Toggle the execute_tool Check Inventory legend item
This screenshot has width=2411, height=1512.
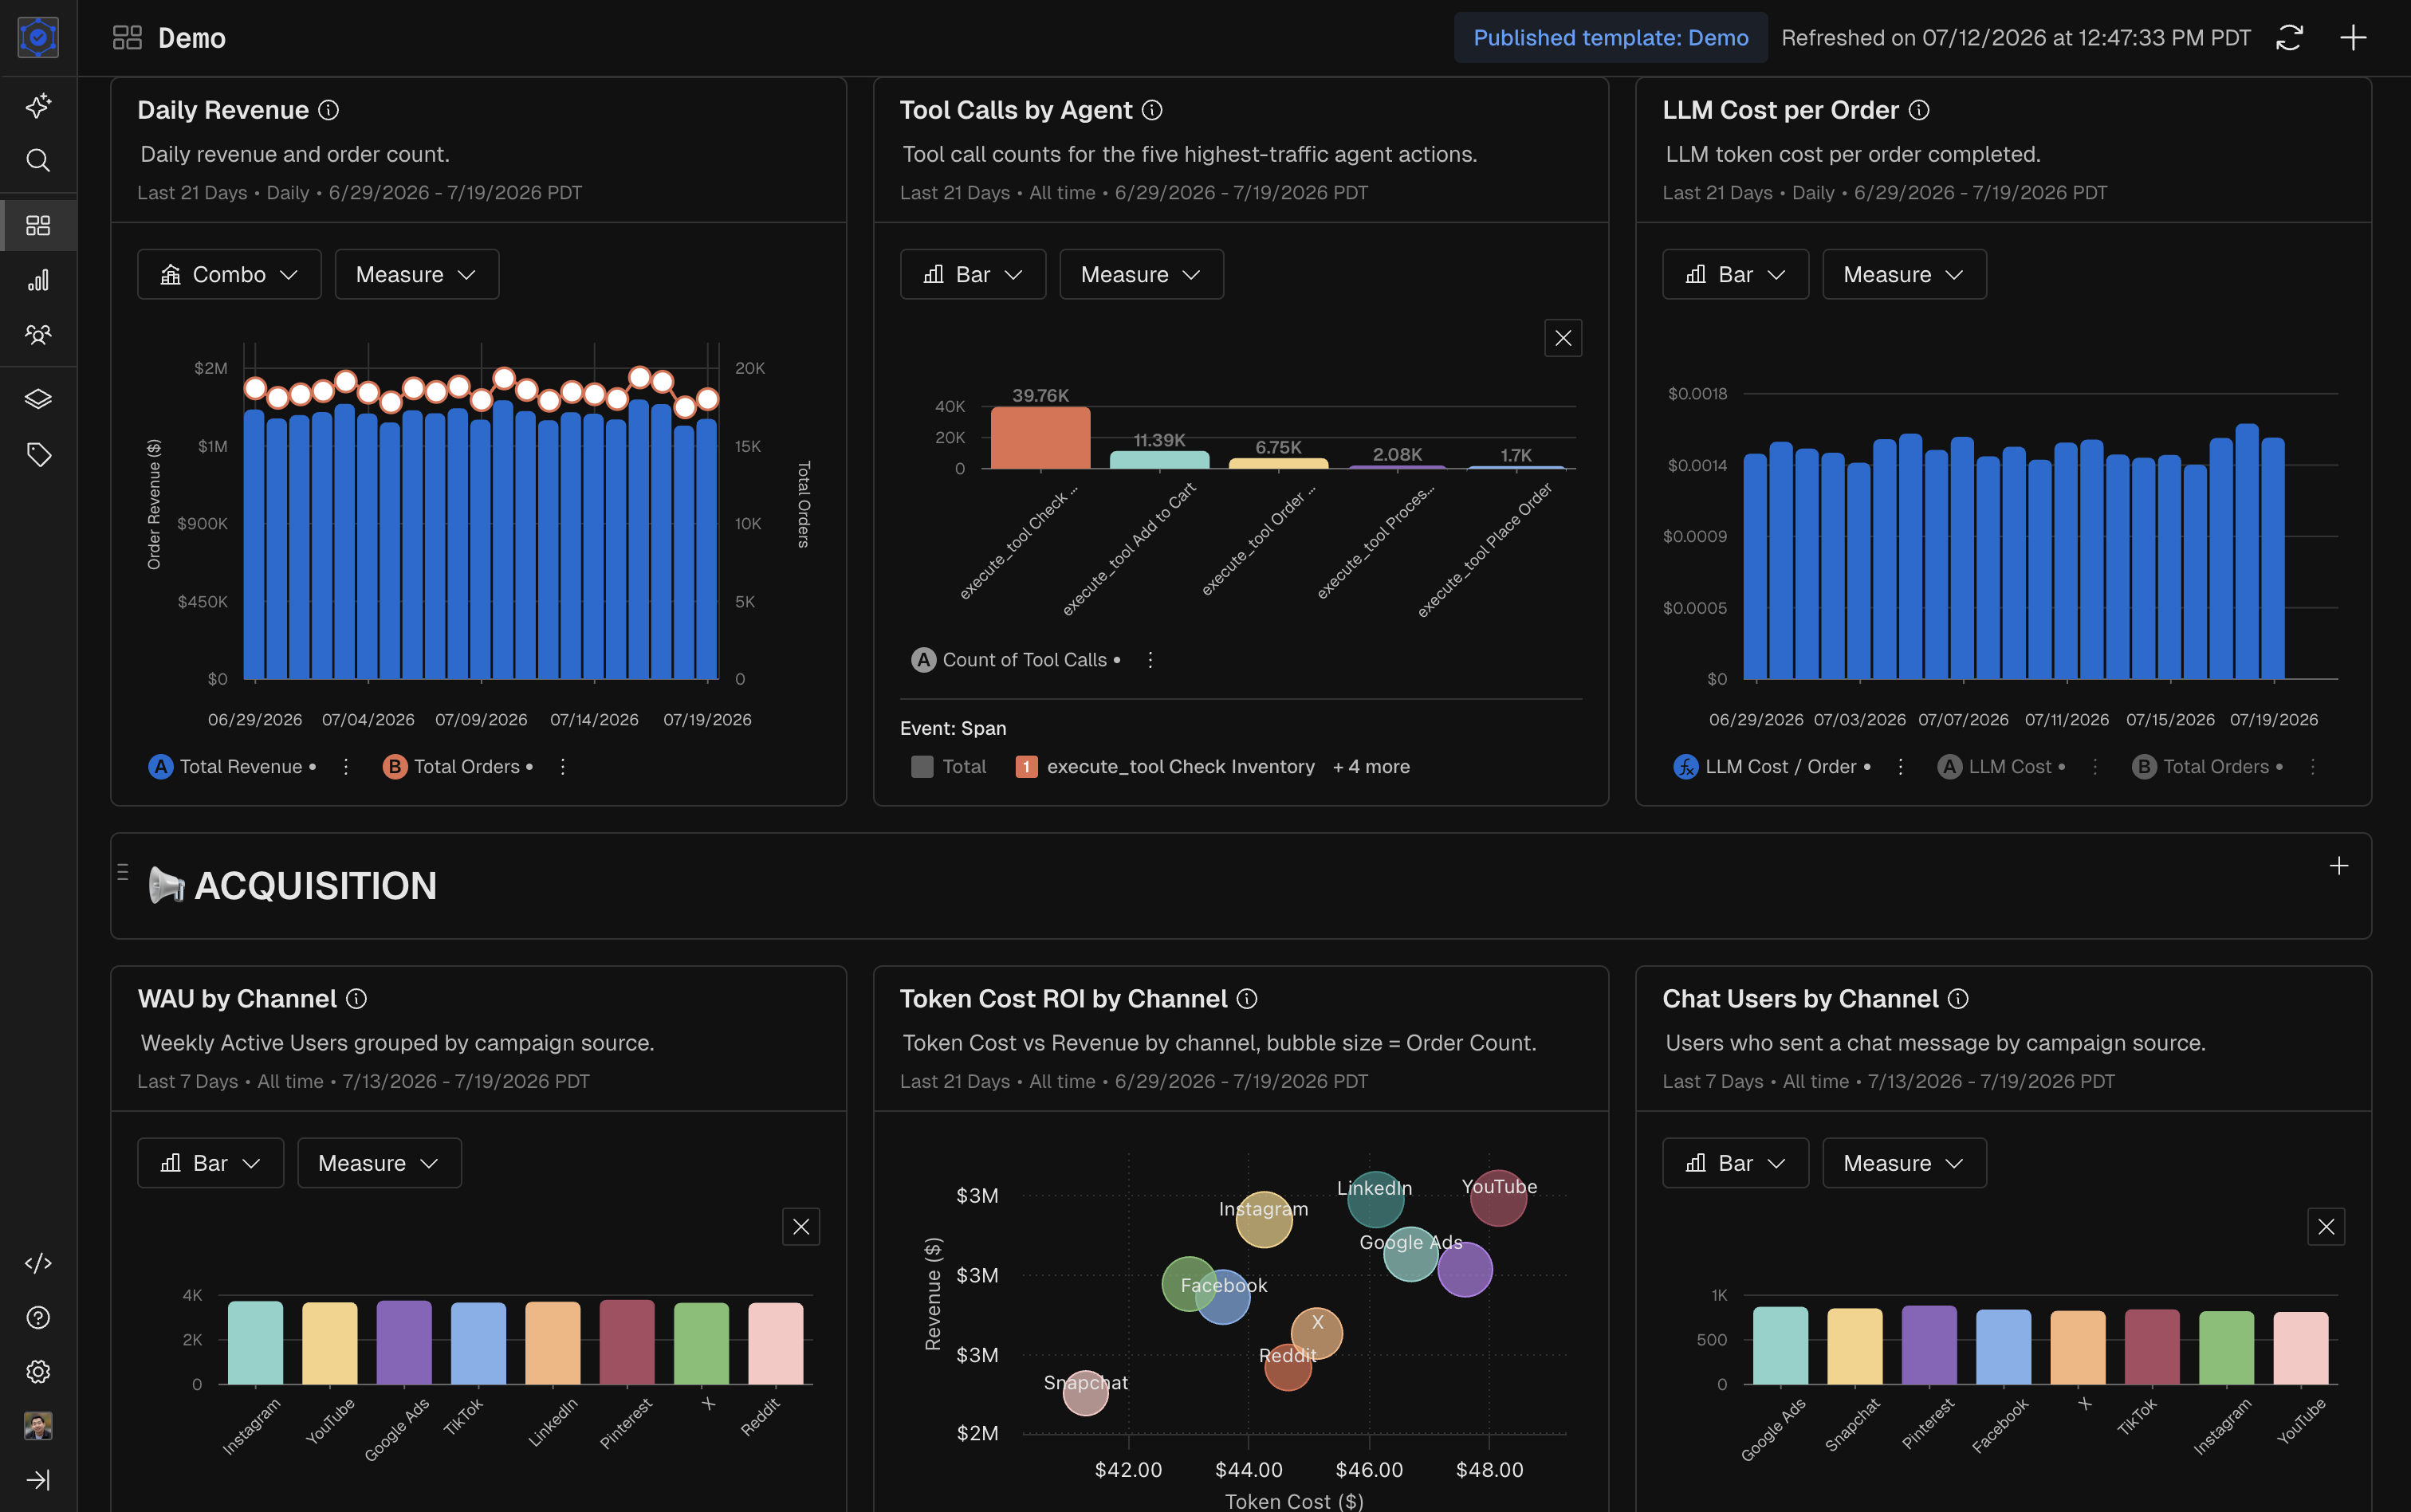(x=1165, y=767)
